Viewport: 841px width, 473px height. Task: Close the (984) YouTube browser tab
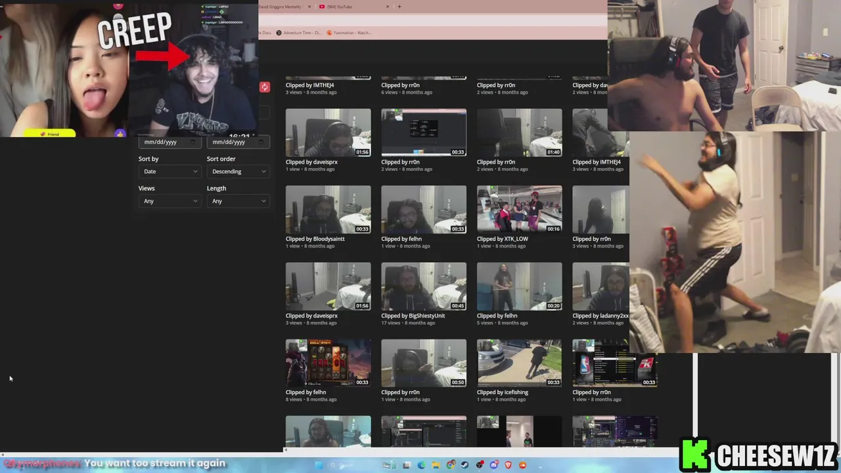coord(388,7)
